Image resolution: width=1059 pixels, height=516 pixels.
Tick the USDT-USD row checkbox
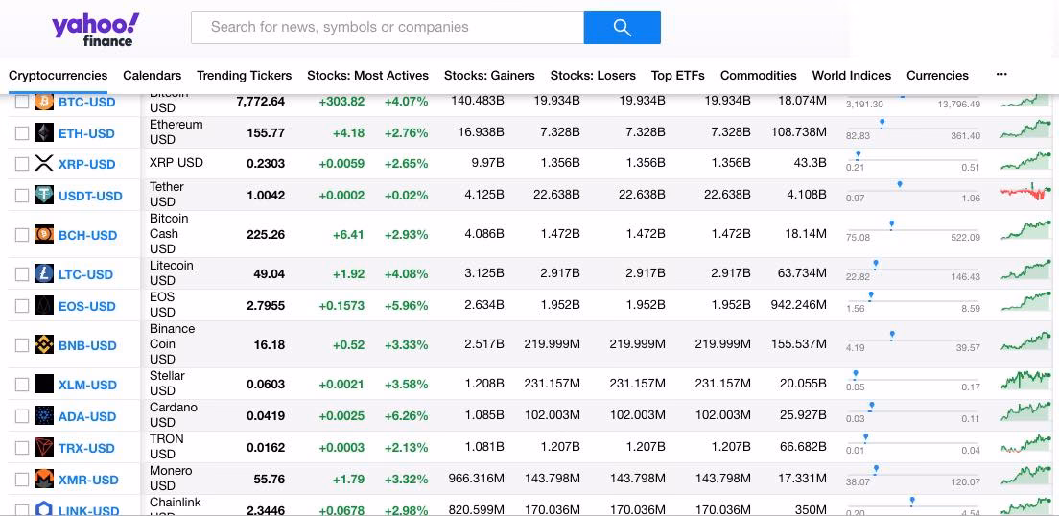click(x=22, y=196)
